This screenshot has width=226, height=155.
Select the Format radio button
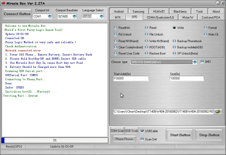coord(205,28)
